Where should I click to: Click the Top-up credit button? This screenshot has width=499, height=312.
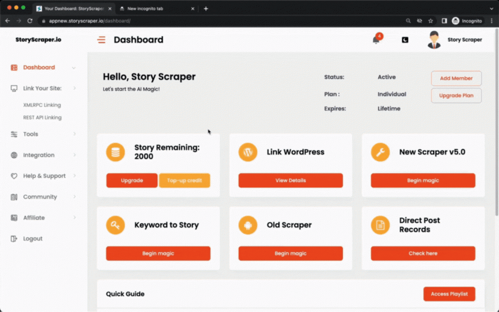click(x=184, y=180)
